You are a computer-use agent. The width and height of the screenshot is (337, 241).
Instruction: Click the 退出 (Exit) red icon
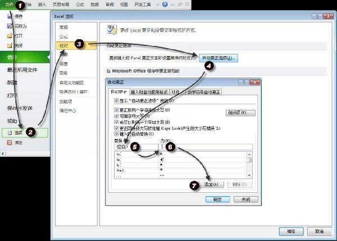[10, 143]
